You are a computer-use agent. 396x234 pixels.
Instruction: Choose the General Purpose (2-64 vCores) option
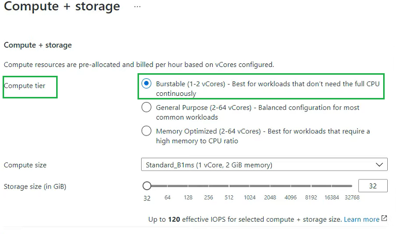(147, 108)
